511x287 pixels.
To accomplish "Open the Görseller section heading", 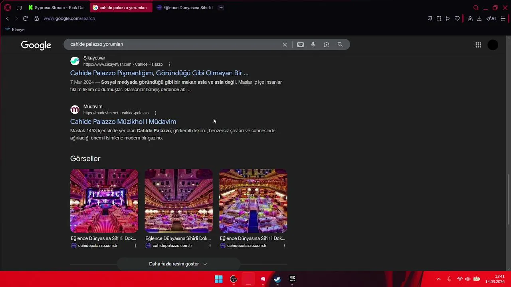I will [85, 159].
